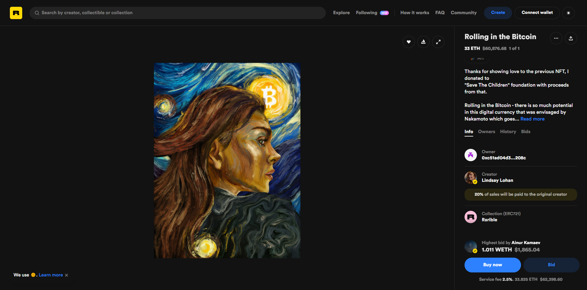Click the 1.011 WETH bid amount
This screenshot has width=587, height=290.
click(497, 250)
